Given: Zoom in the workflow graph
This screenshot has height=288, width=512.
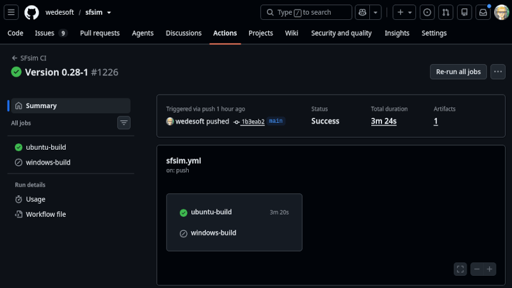Looking at the screenshot, I should coord(490,269).
